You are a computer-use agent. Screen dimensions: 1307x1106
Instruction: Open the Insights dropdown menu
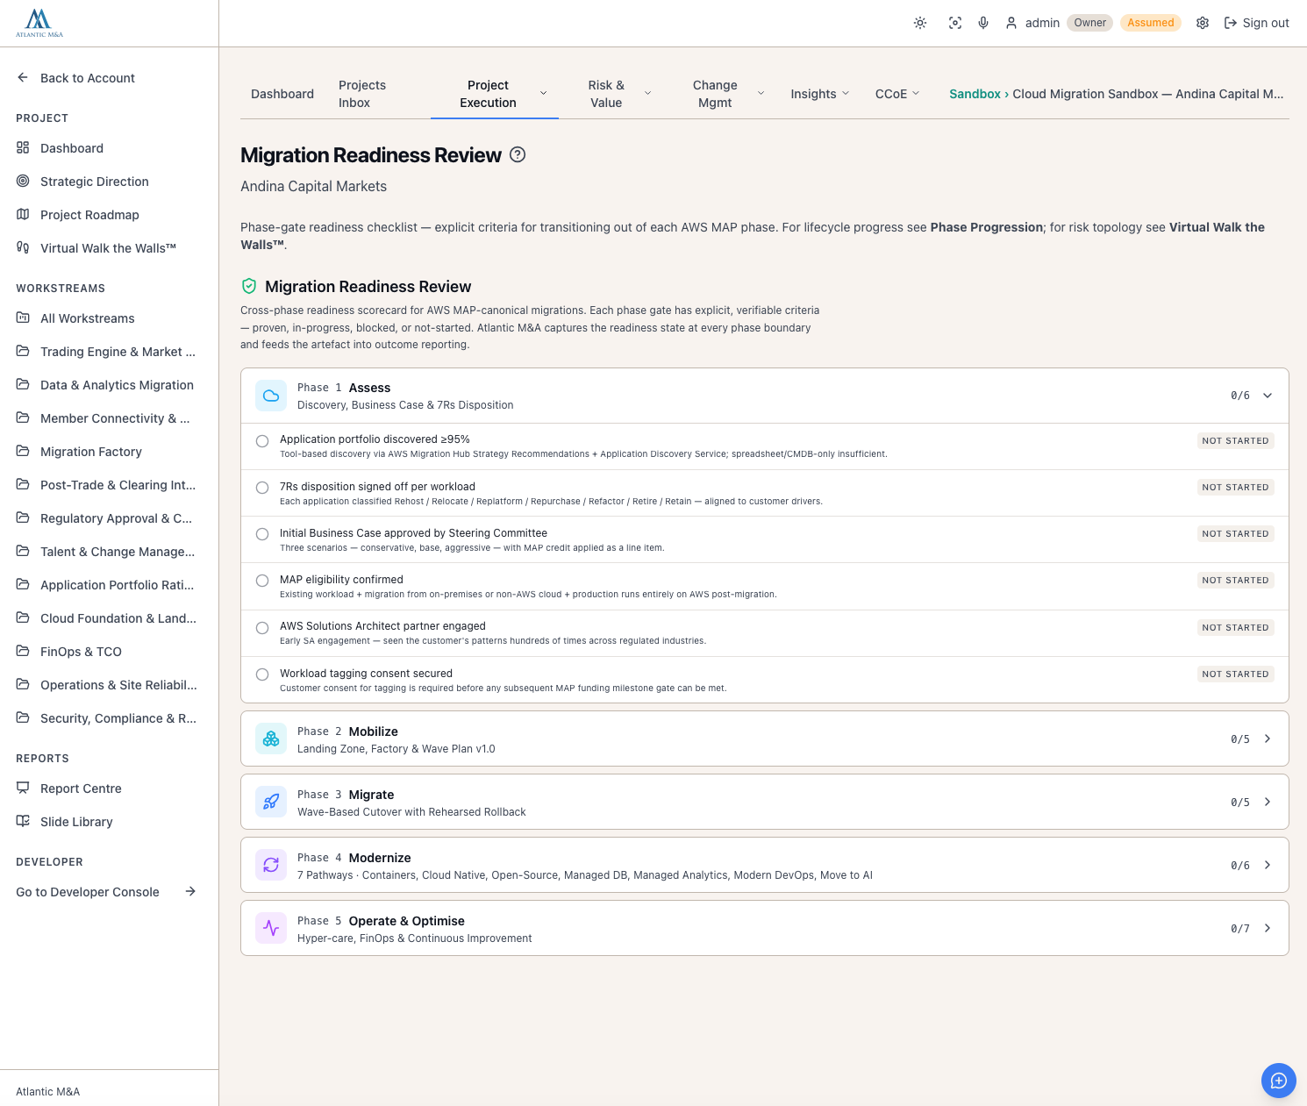coord(820,94)
